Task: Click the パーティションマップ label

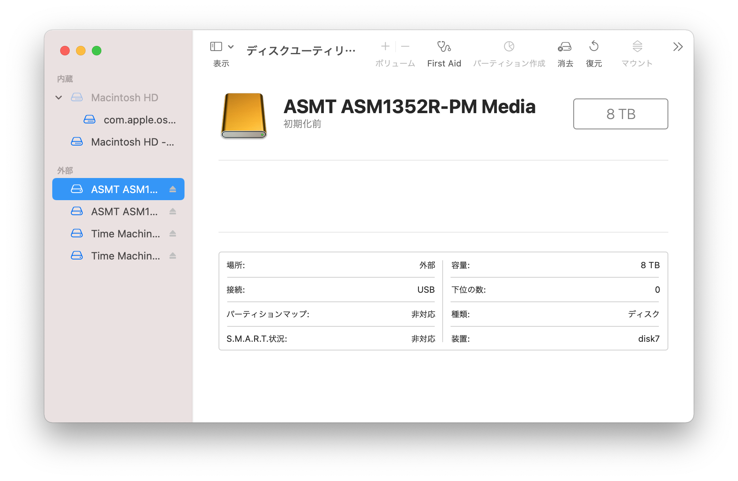Action: [268, 314]
